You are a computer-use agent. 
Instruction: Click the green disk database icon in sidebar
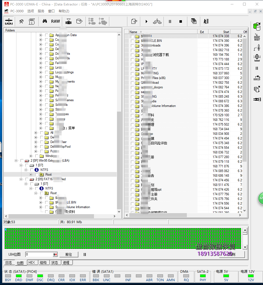(x=257, y=27)
